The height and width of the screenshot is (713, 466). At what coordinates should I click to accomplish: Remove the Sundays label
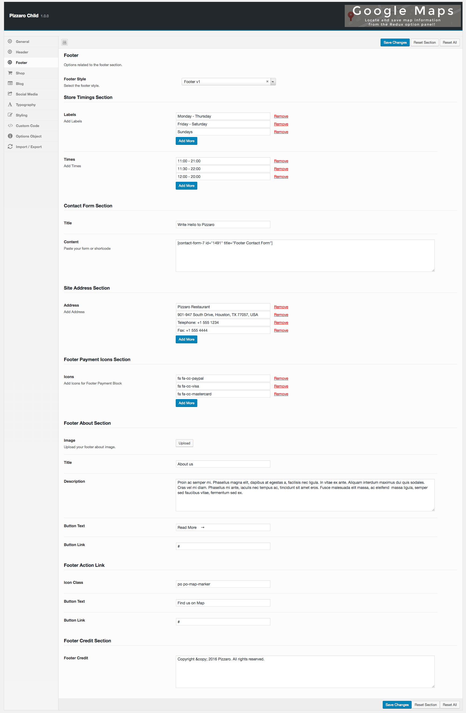pos(281,132)
